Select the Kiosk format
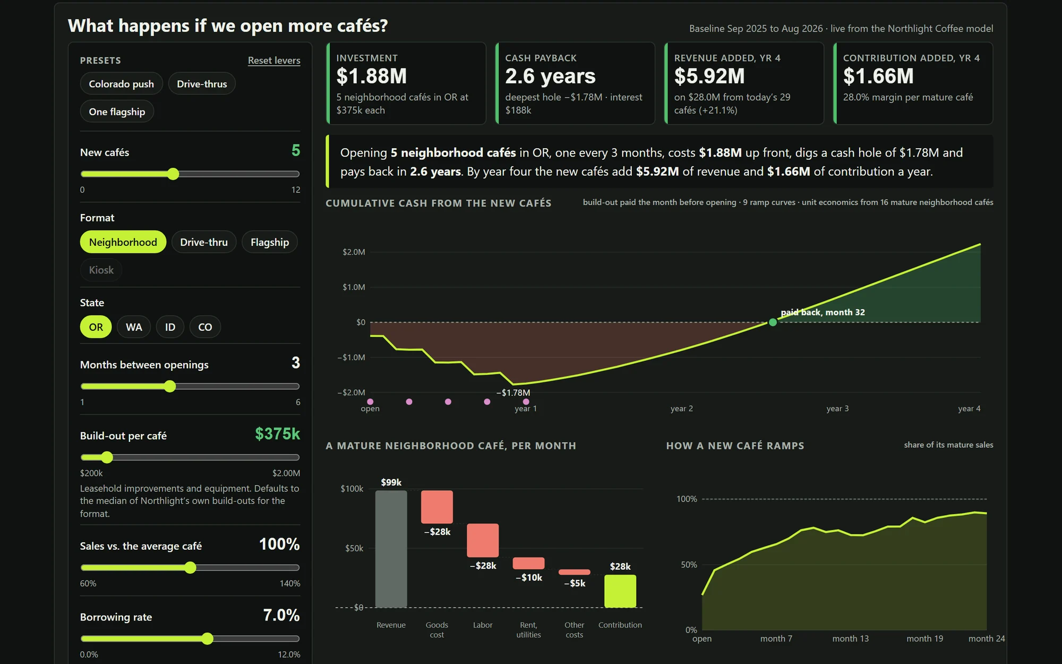Screen dimensions: 1062x664 point(101,270)
